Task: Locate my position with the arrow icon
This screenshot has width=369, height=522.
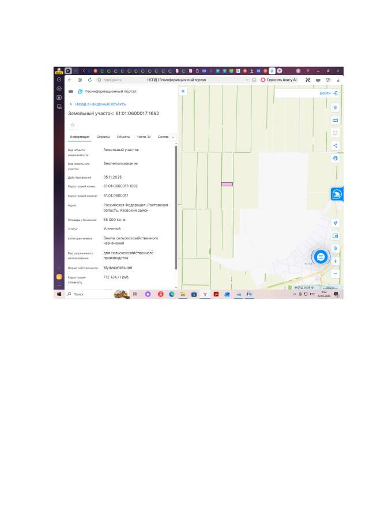Action: click(x=335, y=223)
